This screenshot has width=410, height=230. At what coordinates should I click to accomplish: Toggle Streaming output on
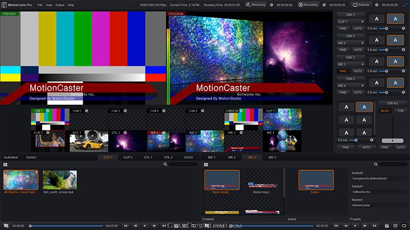[x=255, y=5]
